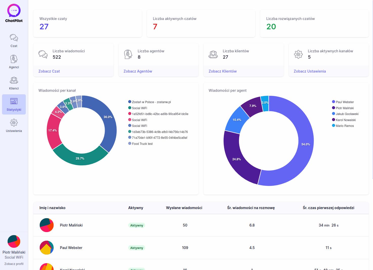
Task: Open Zobacz Ustawienia link
Action: click(310, 71)
